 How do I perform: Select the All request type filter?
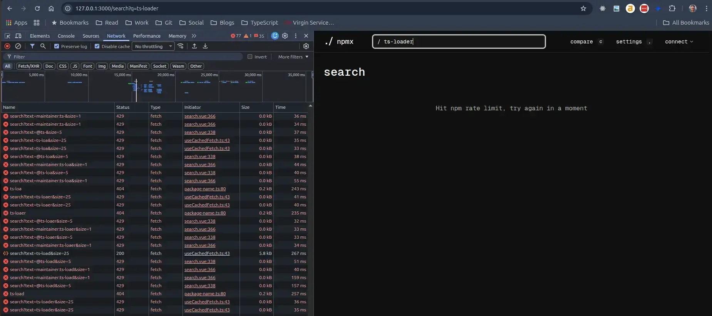(8, 66)
